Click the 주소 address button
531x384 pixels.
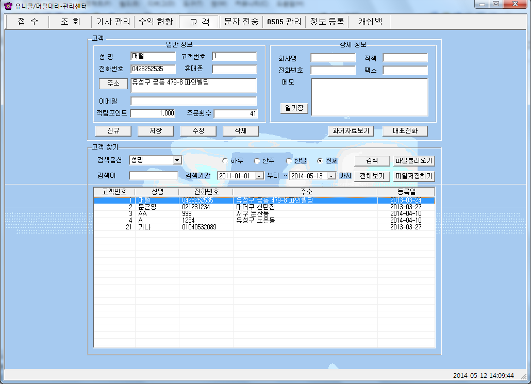(113, 84)
